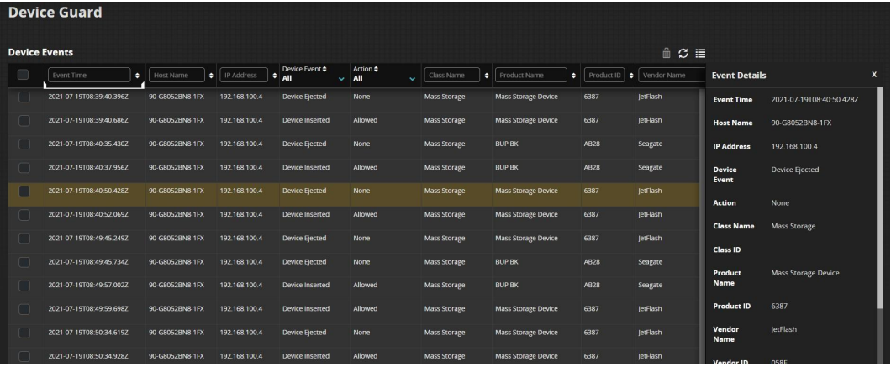
Task: Sort by Product ID column arrows
Action: tap(630, 76)
